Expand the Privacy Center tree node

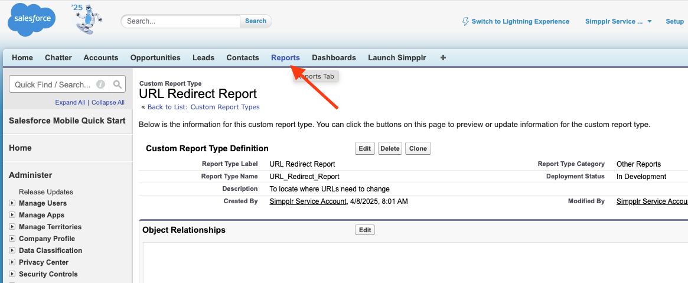point(12,262)
